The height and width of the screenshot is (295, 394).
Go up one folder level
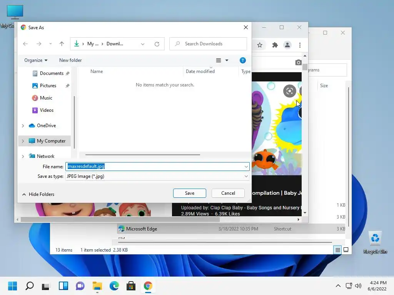click(x=62, y=44)
